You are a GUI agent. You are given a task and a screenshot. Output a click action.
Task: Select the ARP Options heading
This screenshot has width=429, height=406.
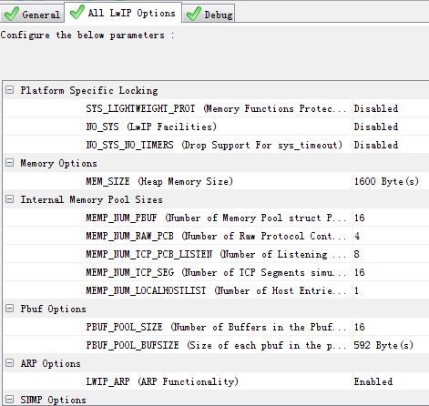point(50,363)
